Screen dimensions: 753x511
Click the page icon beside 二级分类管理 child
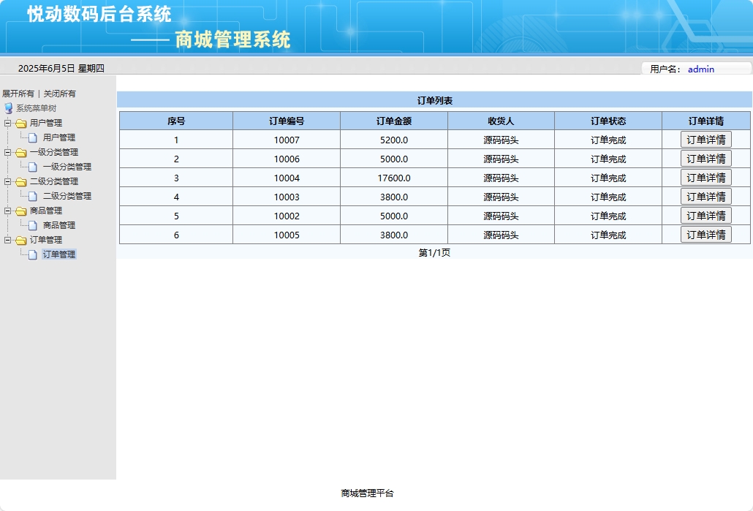click(x=33, y=197)
